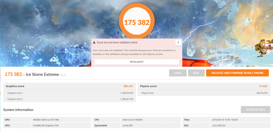Click the 226.76 FPS value

(x=262, y=93)
